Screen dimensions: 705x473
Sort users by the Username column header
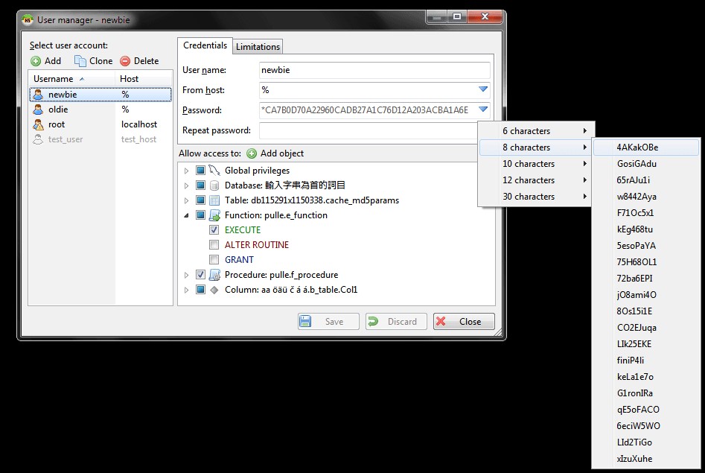(x=72, y=79)
